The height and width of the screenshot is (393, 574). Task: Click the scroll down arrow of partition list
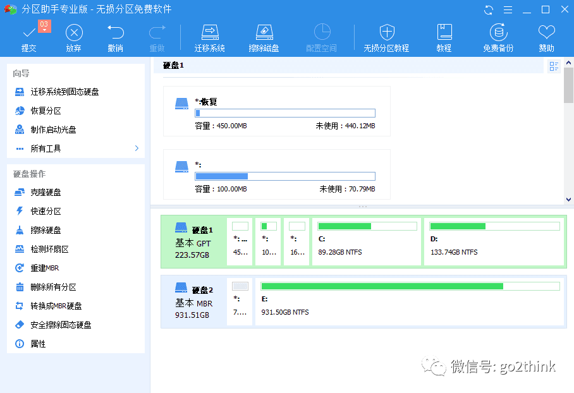coord(568,200)
